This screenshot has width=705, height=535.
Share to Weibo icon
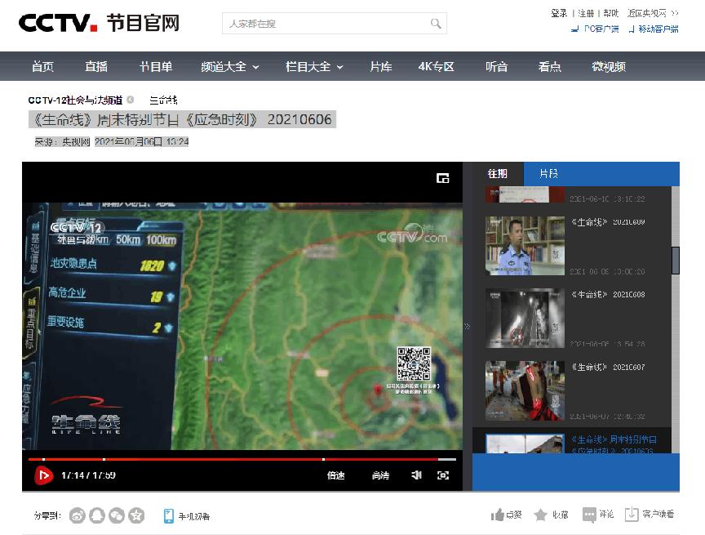78,515
